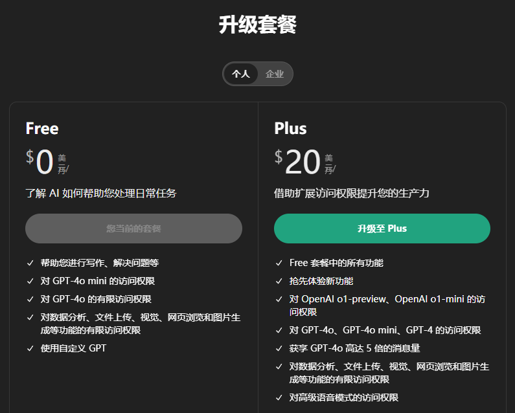The image size is (515, 413).
Task: Switch to the 个人 plan tab
Action: 241,74
